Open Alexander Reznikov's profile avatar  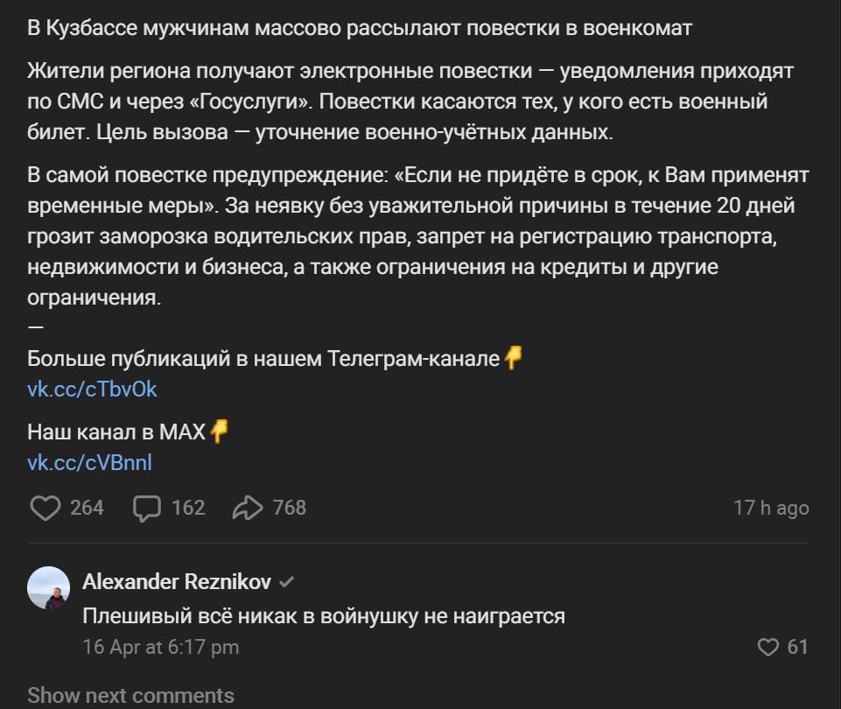[x=49, y=587]
